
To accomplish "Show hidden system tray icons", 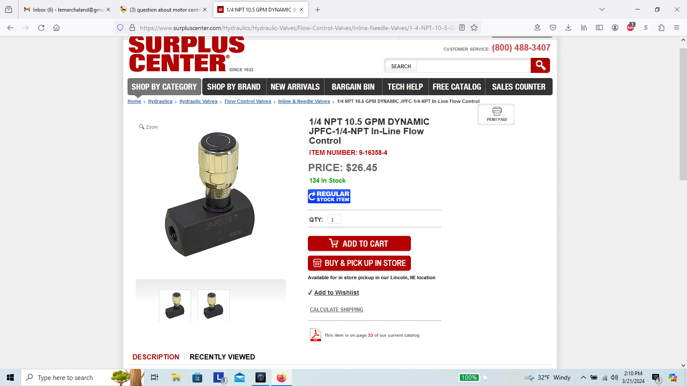I will point(583,377).
